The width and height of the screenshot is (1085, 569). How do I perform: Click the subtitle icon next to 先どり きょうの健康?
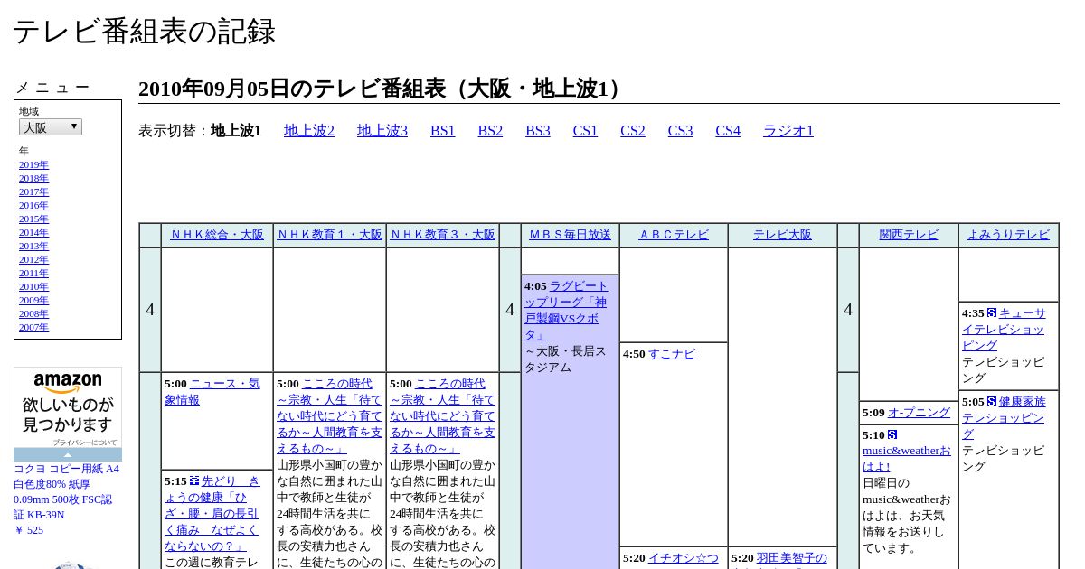click(x=194, y=480)
